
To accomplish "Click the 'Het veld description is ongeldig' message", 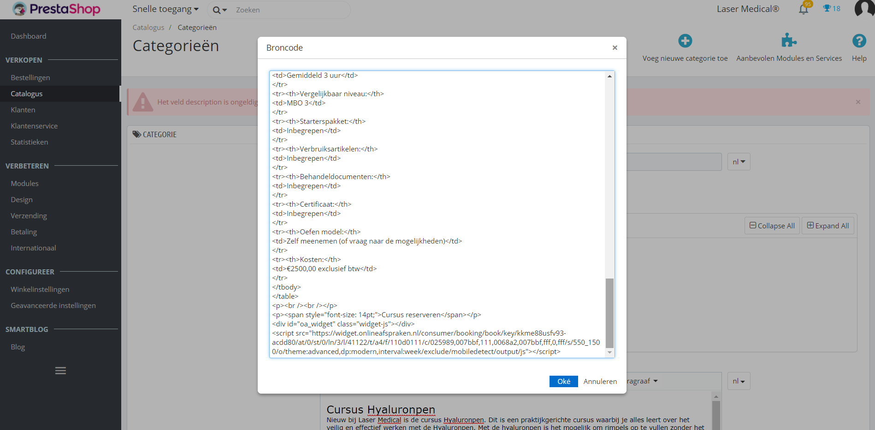I will pos(207,102).
